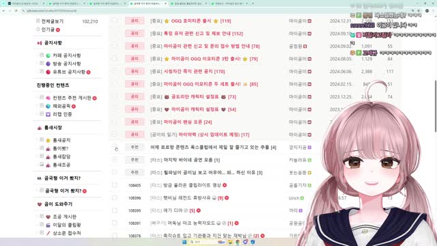Image resolution: width=437 pixels, height=246 pixels.
Task: Toggle the 곰이 도와주기 section header
Action: [55, 204]
